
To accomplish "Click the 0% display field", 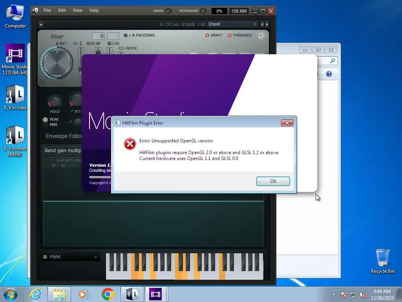I will (219, 11).
